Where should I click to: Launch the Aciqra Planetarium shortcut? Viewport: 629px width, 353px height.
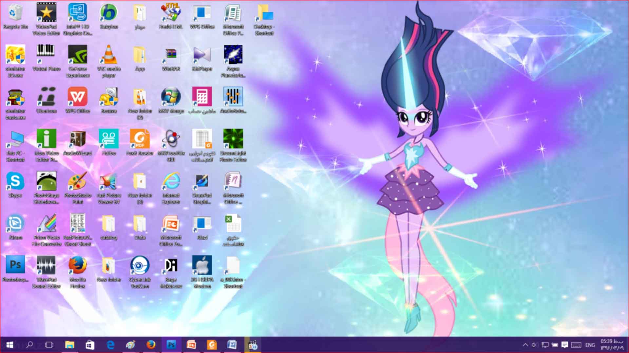tap(233, 61)
